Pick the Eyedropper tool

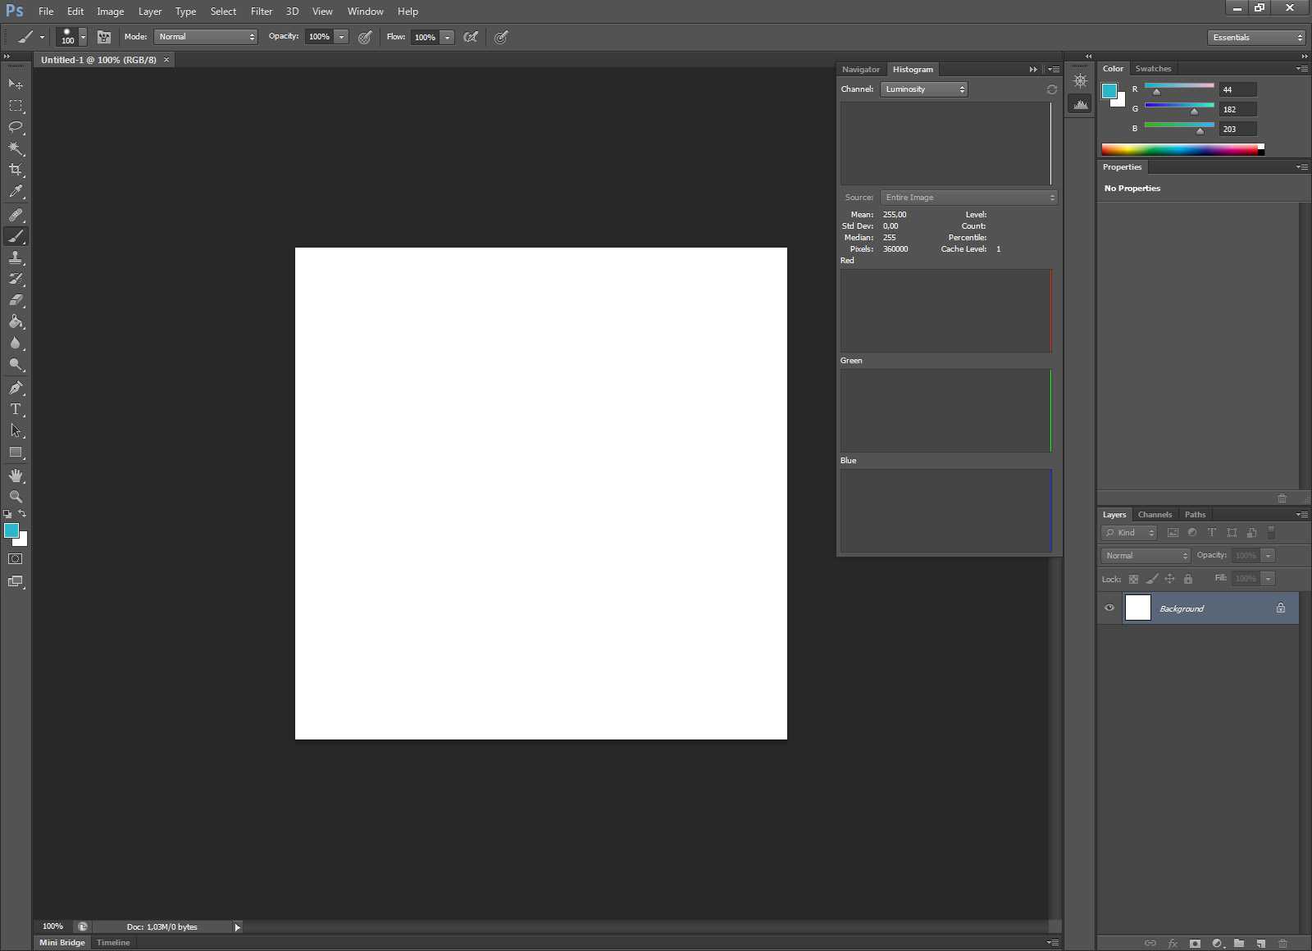pyautogui.click(x=16, y=192)
